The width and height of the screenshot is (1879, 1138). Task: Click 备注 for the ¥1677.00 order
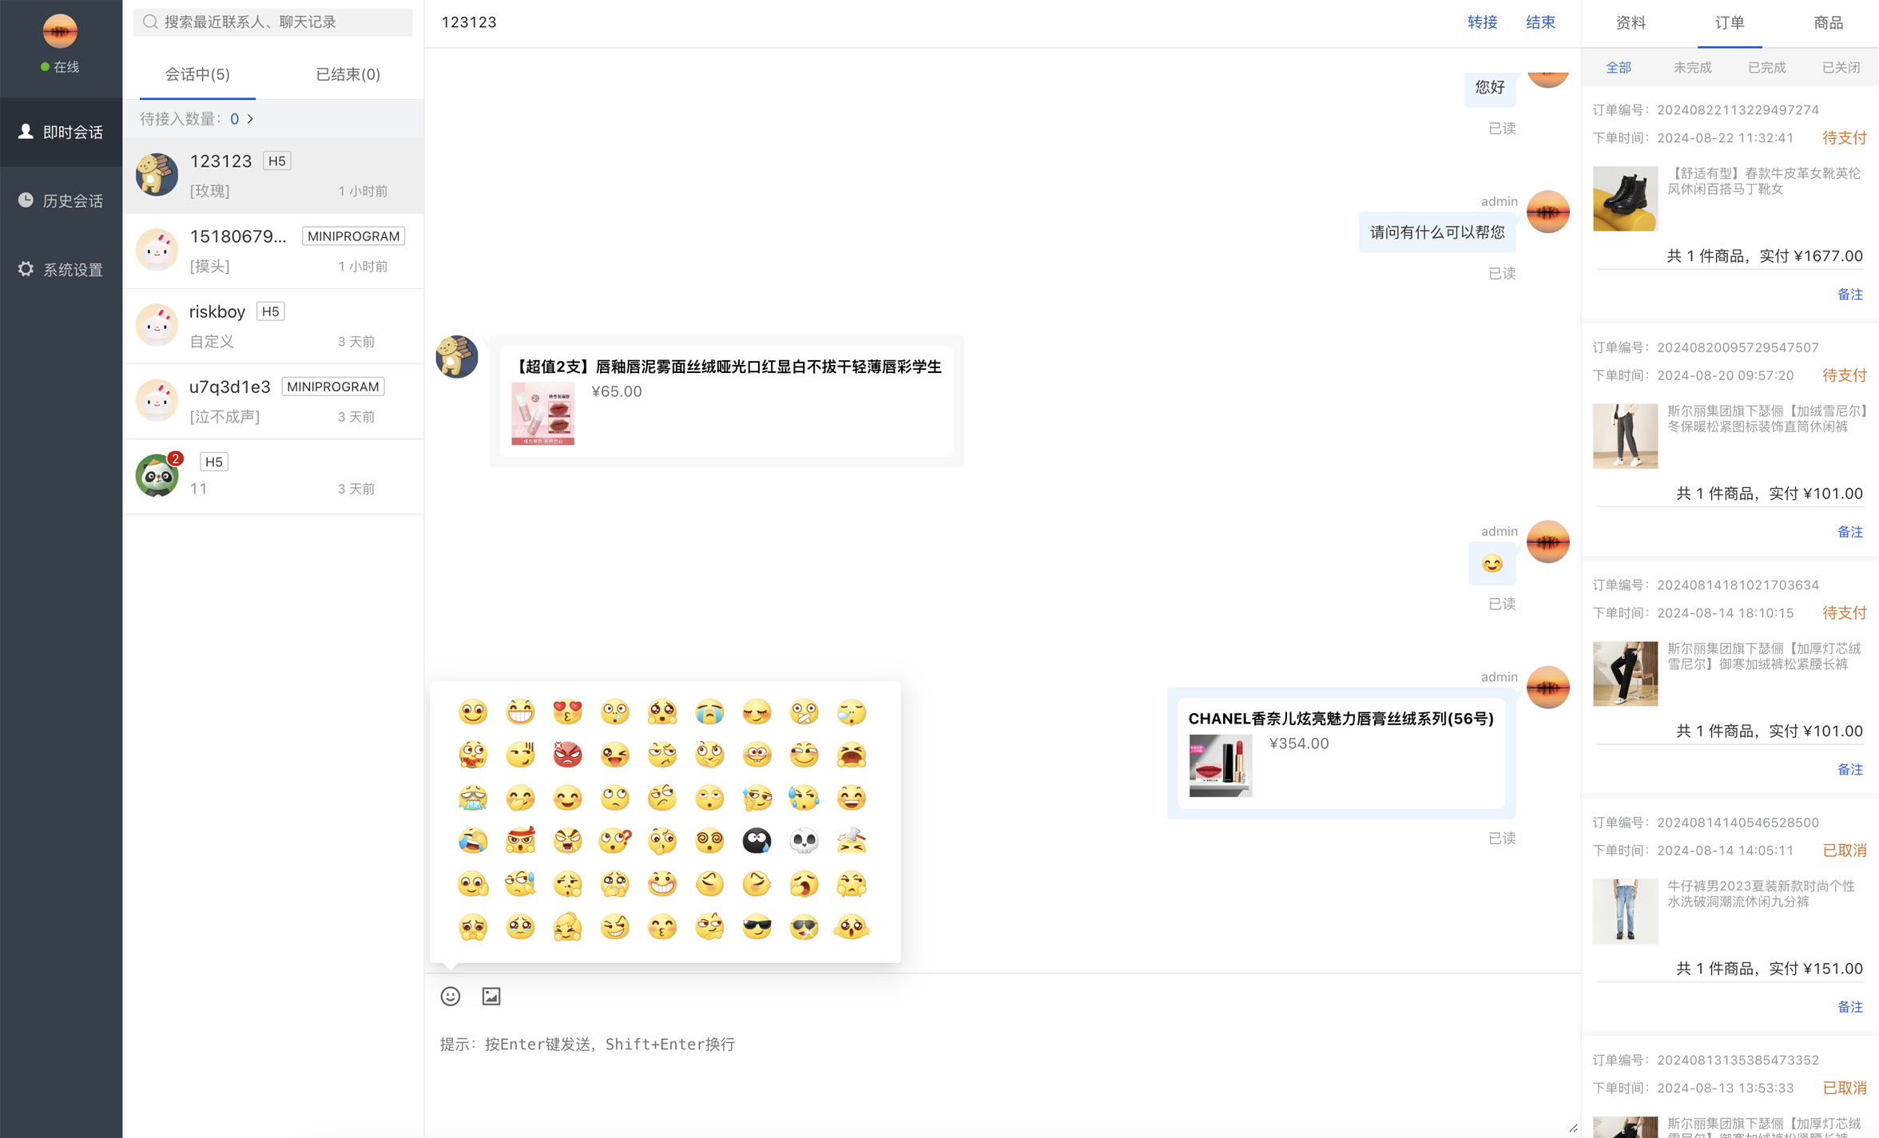point(1850,294)
